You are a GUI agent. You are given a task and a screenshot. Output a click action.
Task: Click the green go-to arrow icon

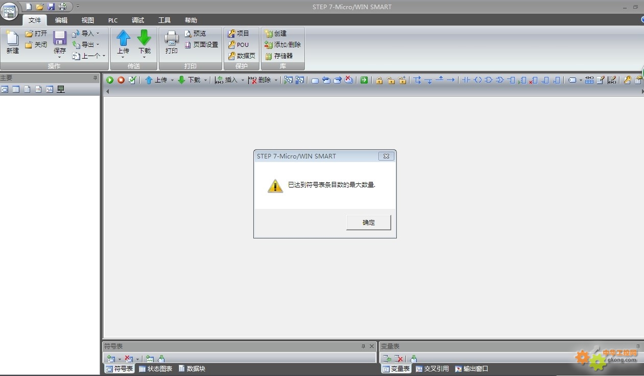[x=364, y=80]
